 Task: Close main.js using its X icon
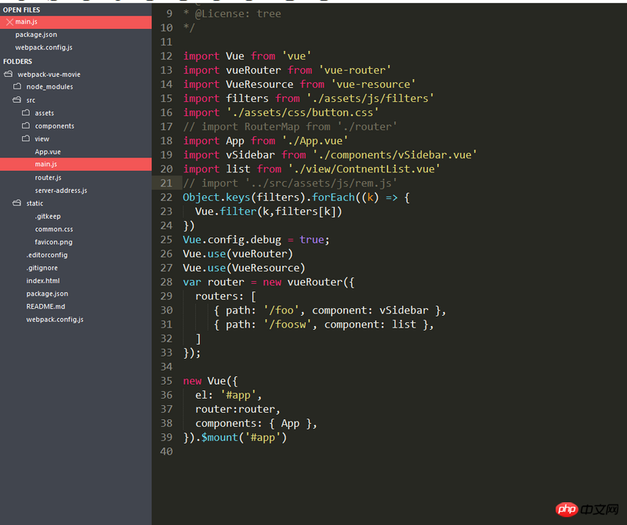9,22
